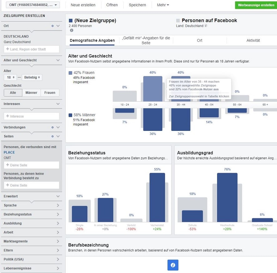The width and height of the screenshot is (277, 273).
Task: Click the In einer Beziehung 27% bar
Action: 105,210
